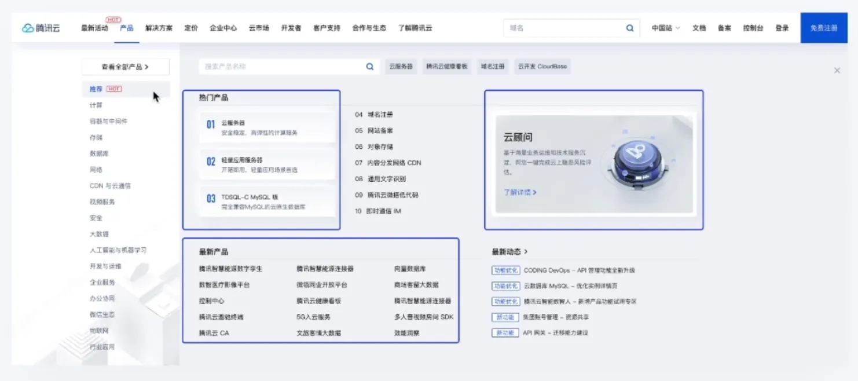Open 企业中心 in the top navigation
The width and height of the screenshot is (858, 381).
pos(223,28)
